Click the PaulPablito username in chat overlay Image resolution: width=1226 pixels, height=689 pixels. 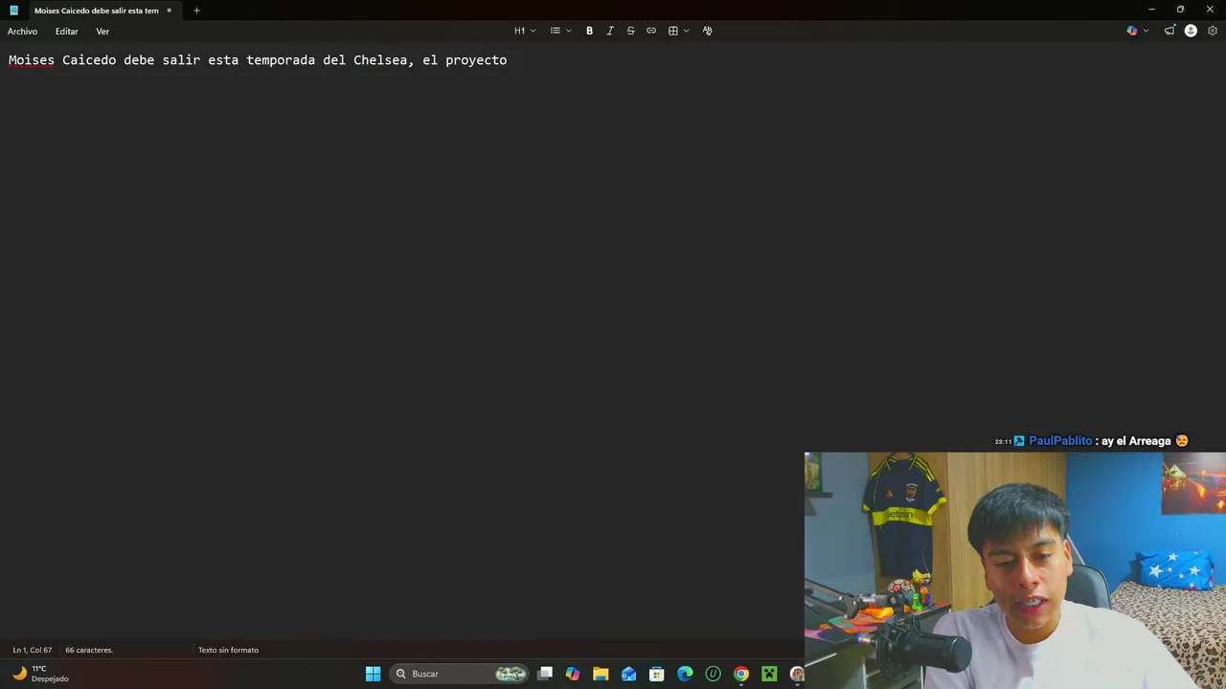1060,441
